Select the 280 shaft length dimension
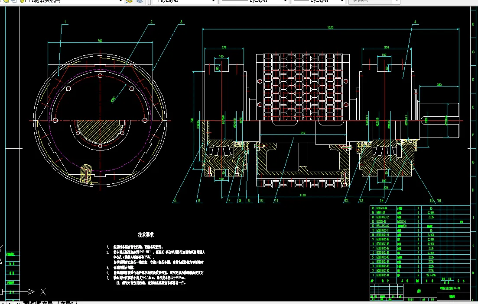Viewport: 478px width, 304px height. [439, 84]
